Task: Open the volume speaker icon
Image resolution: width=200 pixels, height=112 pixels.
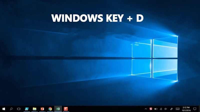Action: coord(166,109)
